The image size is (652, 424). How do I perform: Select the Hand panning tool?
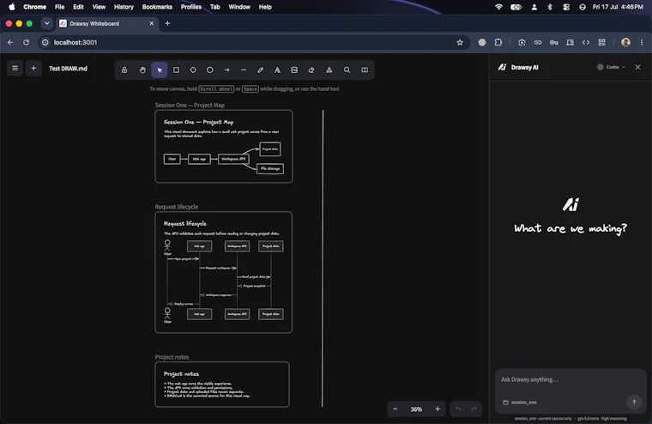click(142, 70)
